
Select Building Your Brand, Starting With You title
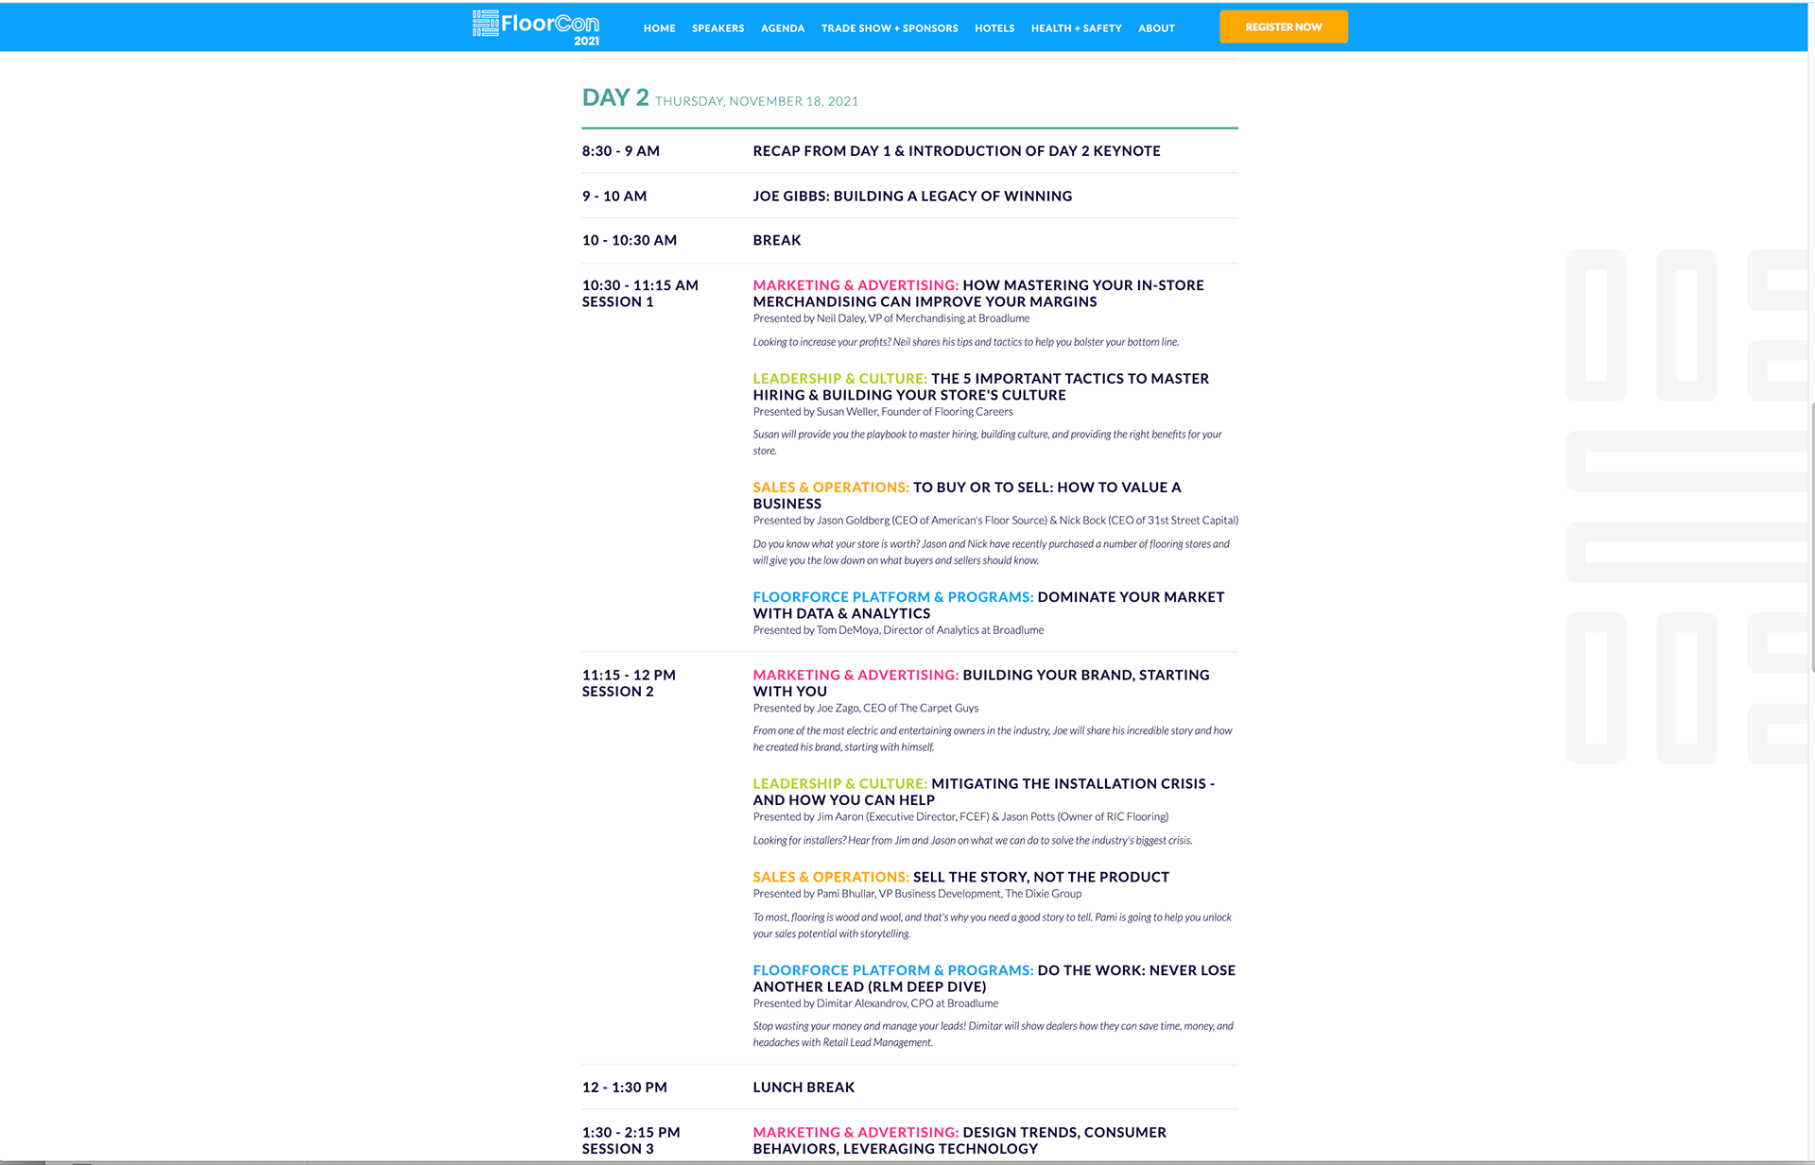click(981, 683)
